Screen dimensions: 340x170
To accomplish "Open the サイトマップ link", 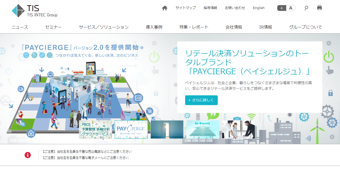I will coord(186,8).
